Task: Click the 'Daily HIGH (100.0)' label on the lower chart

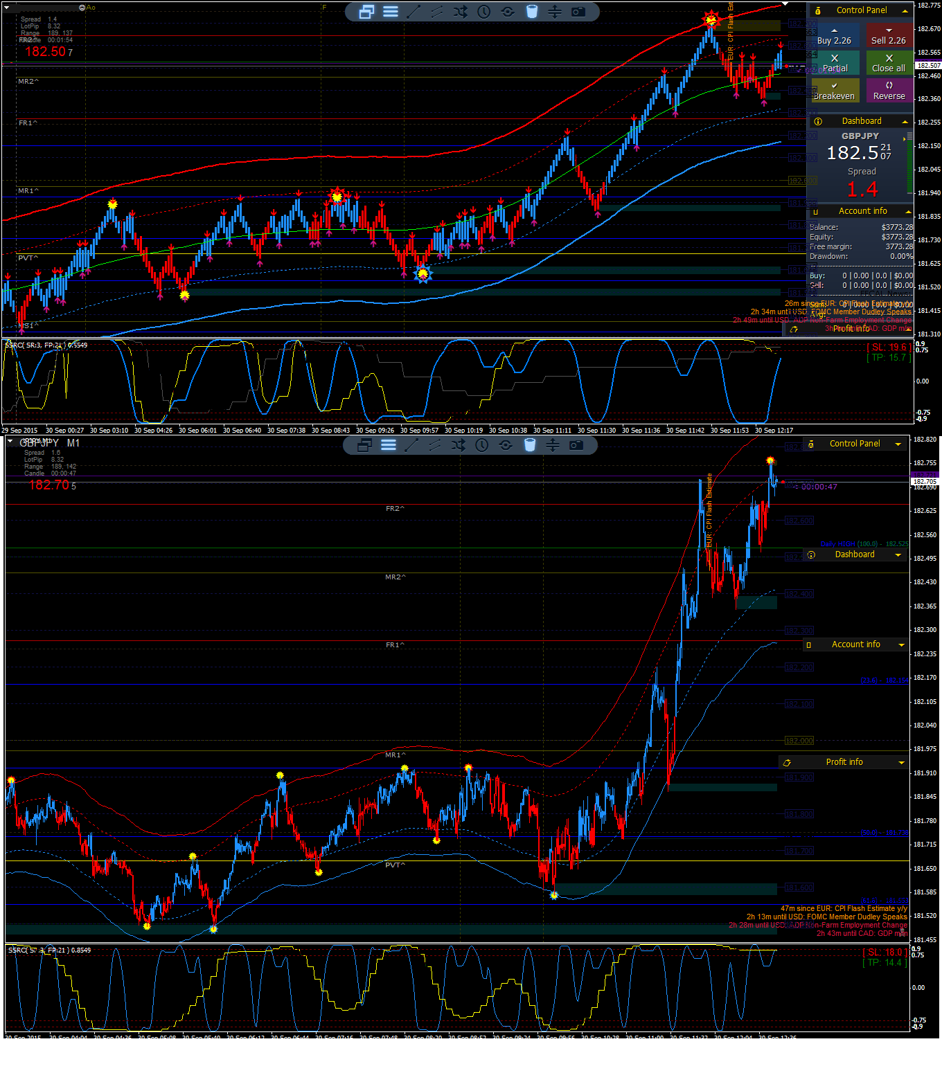Action: click(848, 544)
